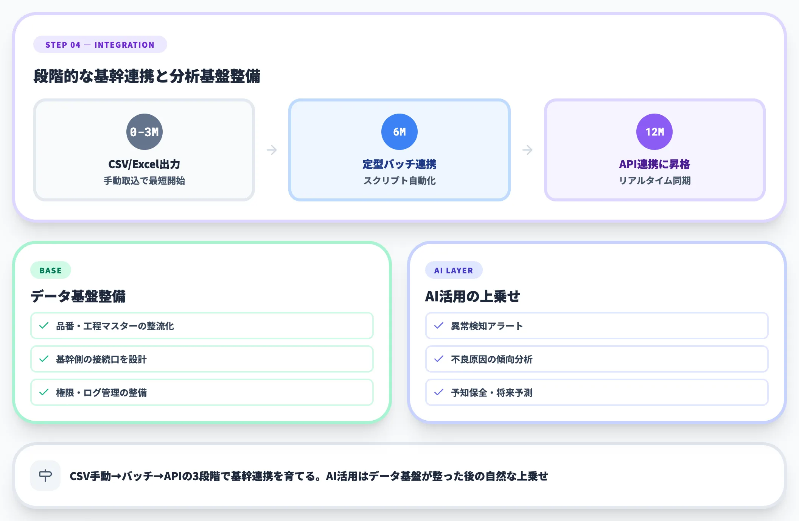The image size is (799, 521).
Task: Click the API連携に昇格 link text
Action: (x=654, y=164)
